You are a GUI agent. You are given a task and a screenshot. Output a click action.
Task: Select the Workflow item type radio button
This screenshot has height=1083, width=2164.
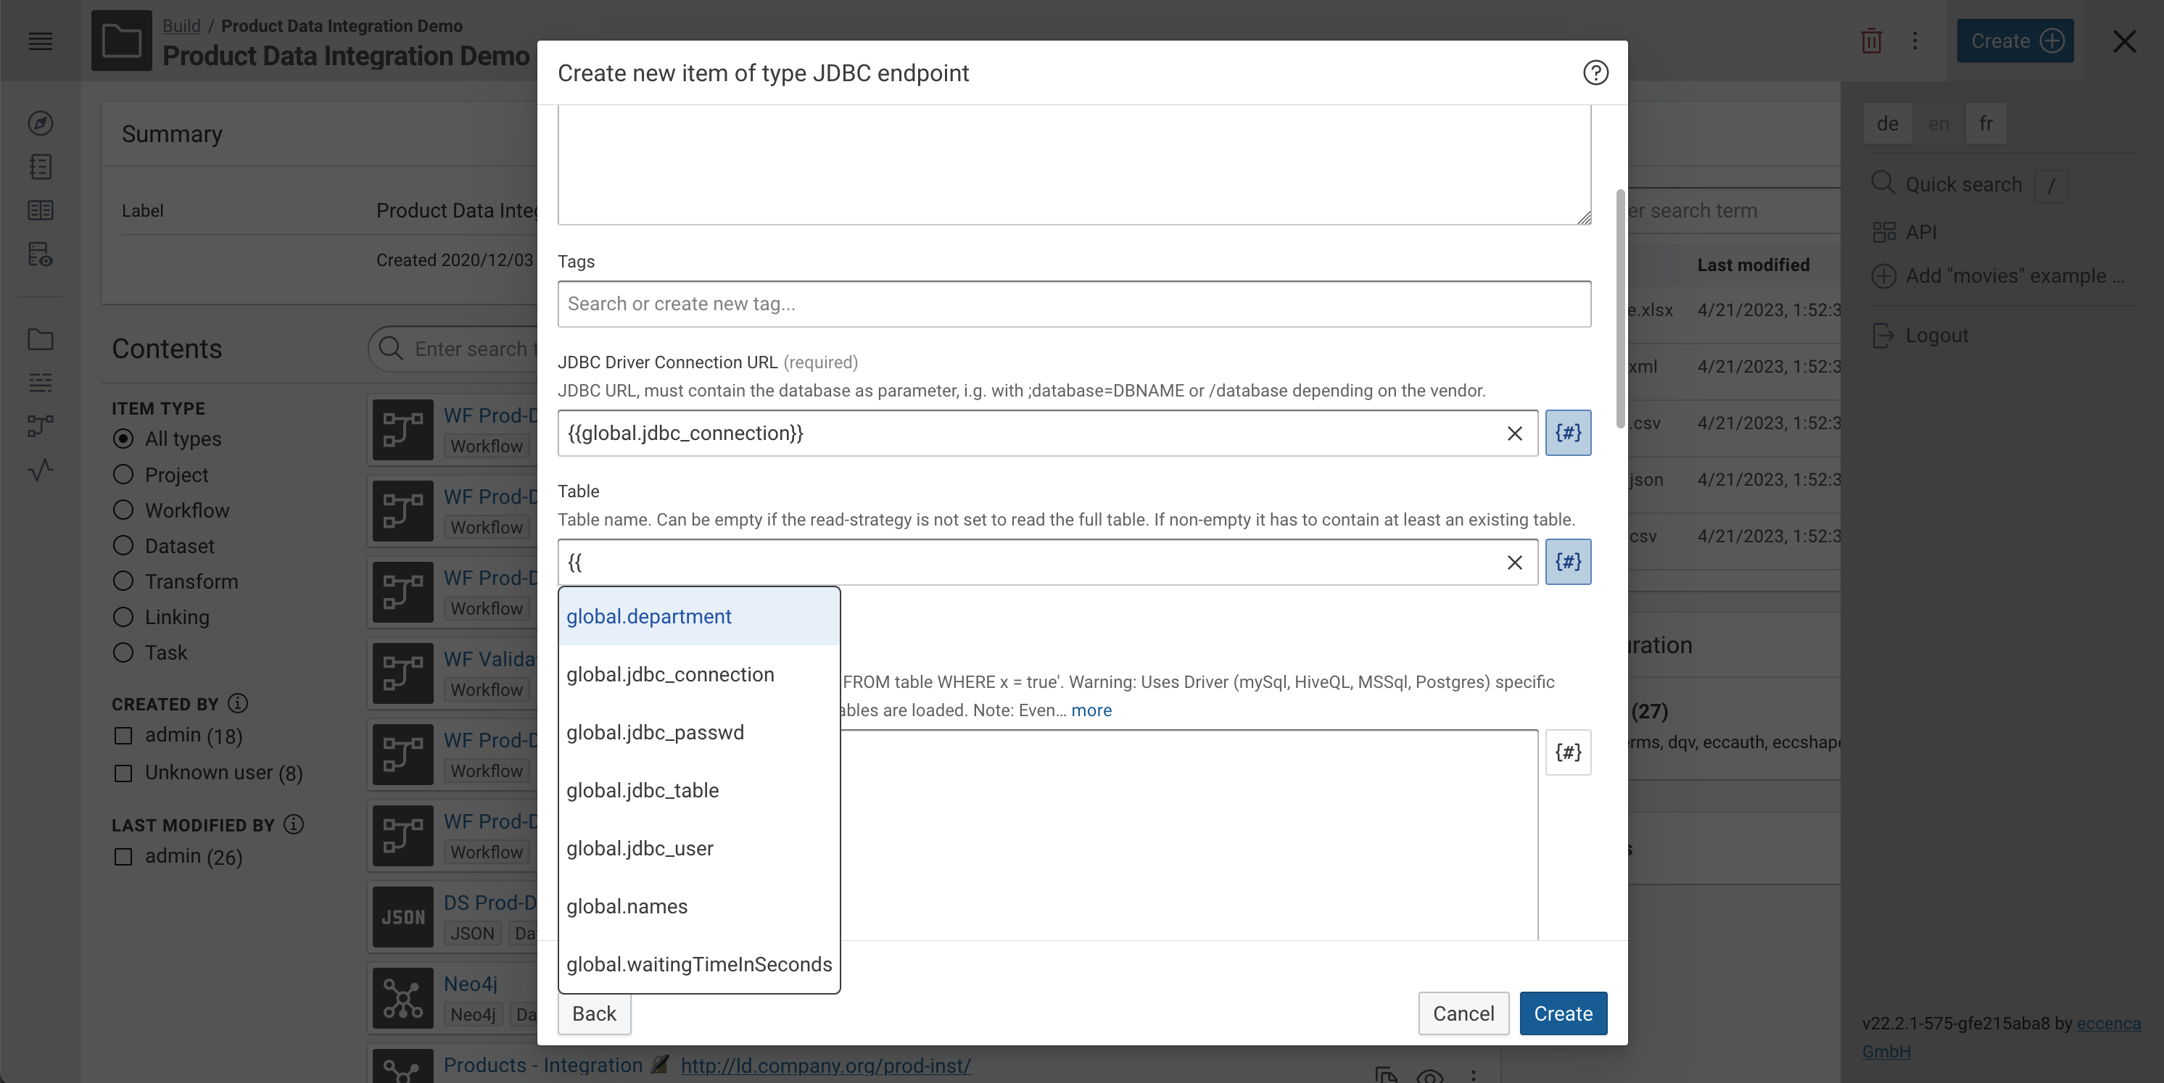123,510
